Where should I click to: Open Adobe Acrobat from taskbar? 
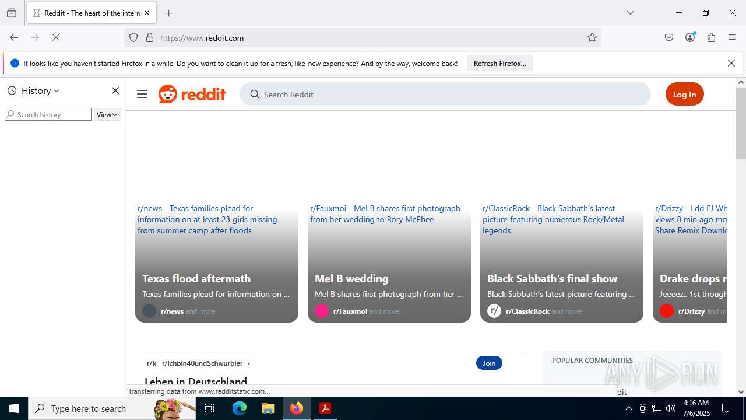325,408
